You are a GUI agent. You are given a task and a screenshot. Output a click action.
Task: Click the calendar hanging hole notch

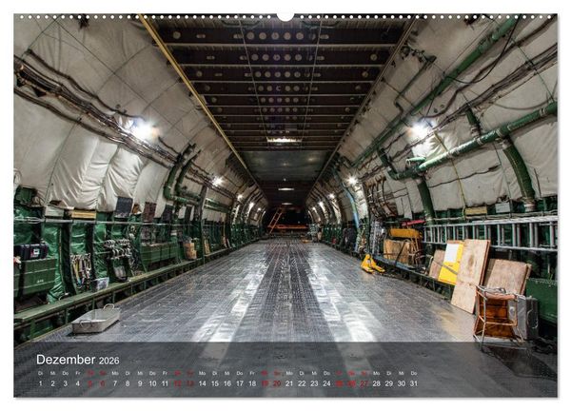285,16
